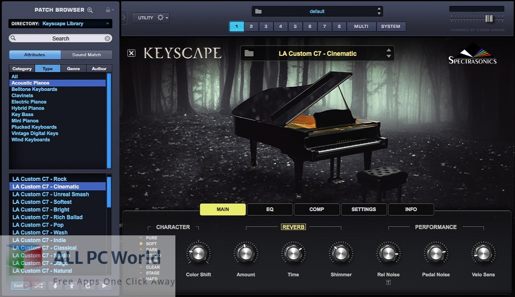Viewport: 515px width, 297px height.
Task: Open the SYSTEM page
Action: tap(391, 26)
